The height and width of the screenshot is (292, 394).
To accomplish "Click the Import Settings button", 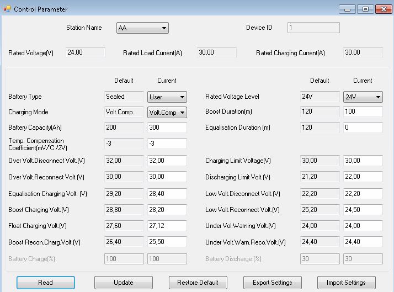I will pos(347,283).
